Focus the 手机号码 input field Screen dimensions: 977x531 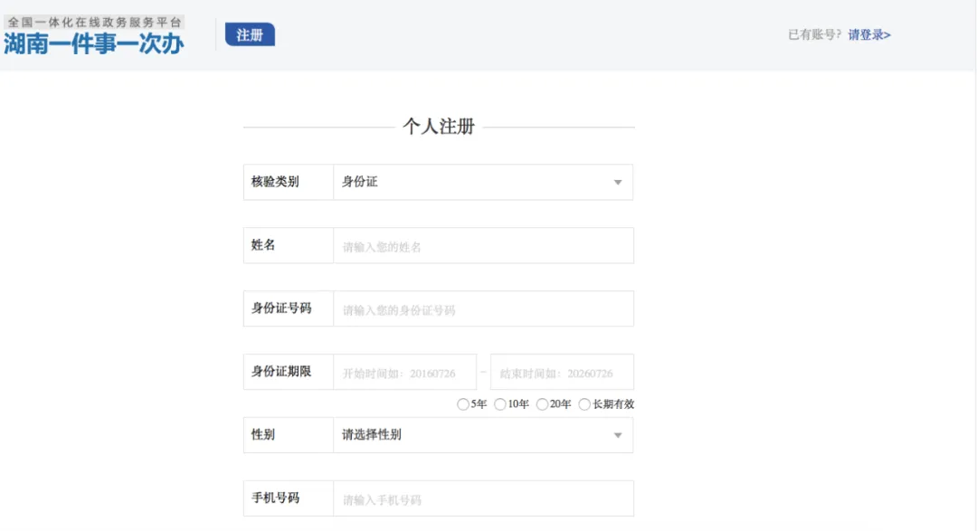[483, 498]
